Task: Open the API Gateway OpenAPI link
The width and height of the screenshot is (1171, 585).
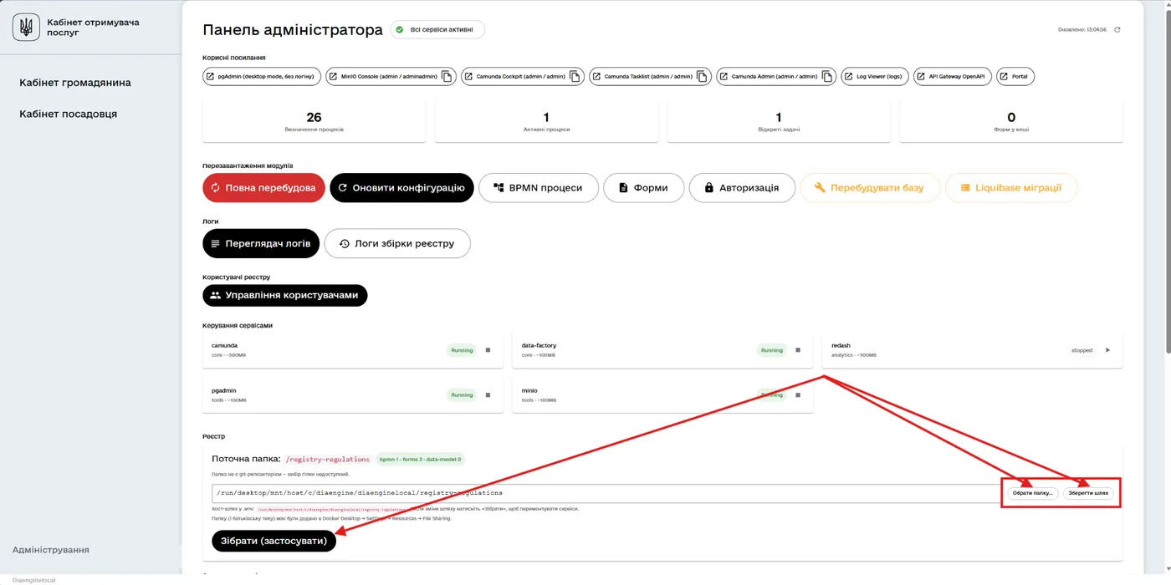Action: [x=952, y=77]
